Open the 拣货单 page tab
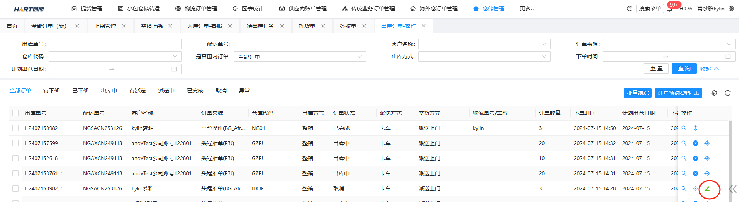Screen dimensions: 739x202 [307, 26]
